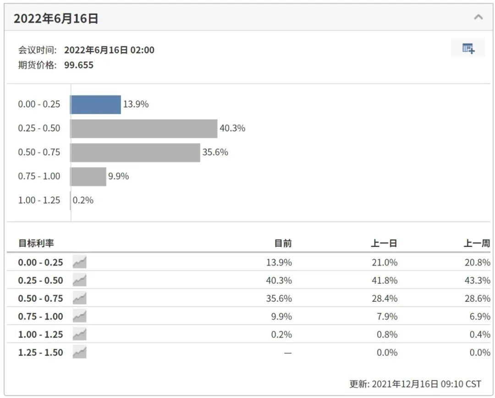Image resolution: width=495 pixels, height=398 pixels.
Task: Click the 0.2% bar label in chart
Action: coord(83,200)
